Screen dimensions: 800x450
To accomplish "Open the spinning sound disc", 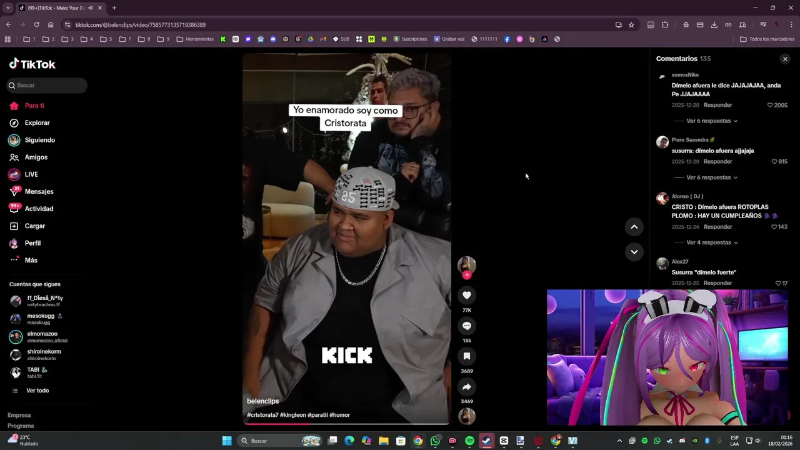I will 467,416.
